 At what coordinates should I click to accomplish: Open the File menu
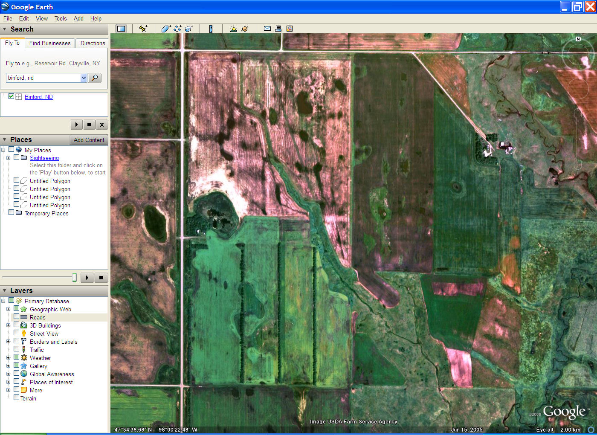click(8, 18)
